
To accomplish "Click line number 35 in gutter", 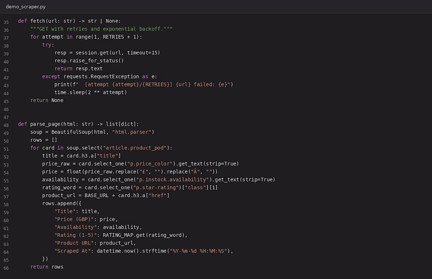I will pos(6,22).
